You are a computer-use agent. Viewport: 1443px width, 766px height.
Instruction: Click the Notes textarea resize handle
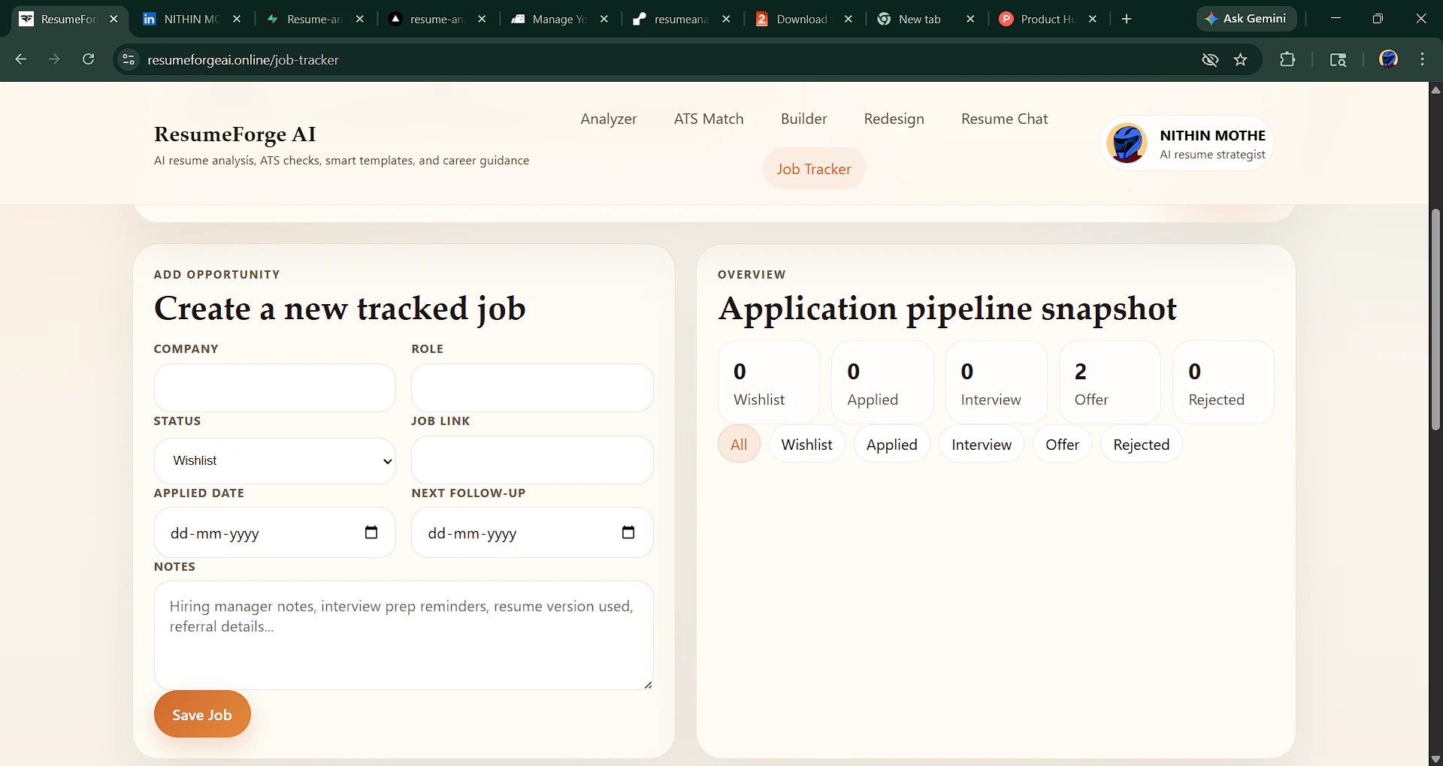648,684
